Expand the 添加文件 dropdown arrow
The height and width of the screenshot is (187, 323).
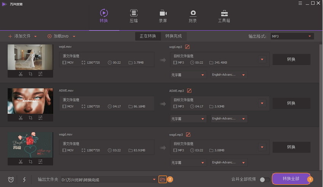point(35,37)
